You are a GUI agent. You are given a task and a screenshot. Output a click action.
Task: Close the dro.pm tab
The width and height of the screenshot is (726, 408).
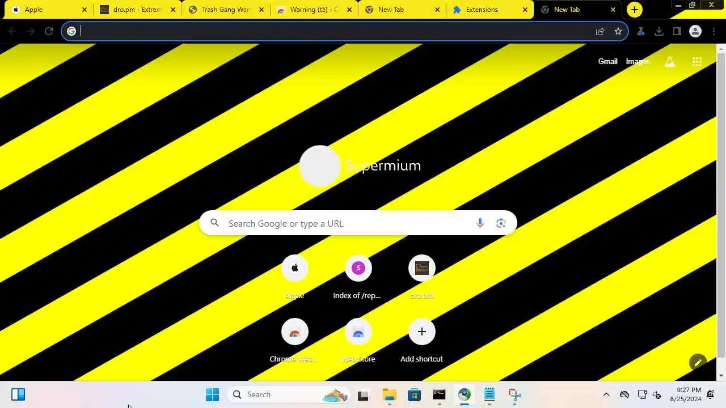pyautogui.click(x=173, y=10)
